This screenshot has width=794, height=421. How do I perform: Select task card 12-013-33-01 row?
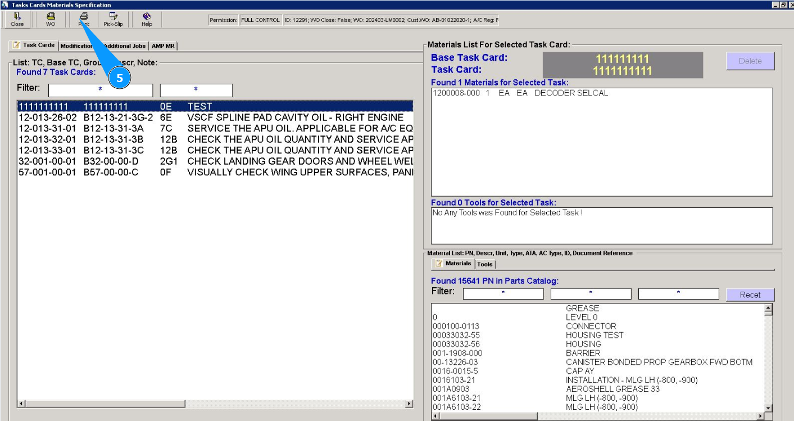point(215,150)
